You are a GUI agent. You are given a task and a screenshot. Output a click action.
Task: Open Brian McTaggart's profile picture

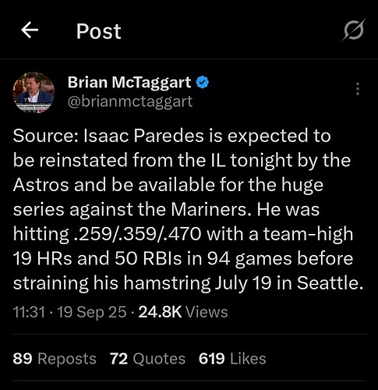[34, 92]
